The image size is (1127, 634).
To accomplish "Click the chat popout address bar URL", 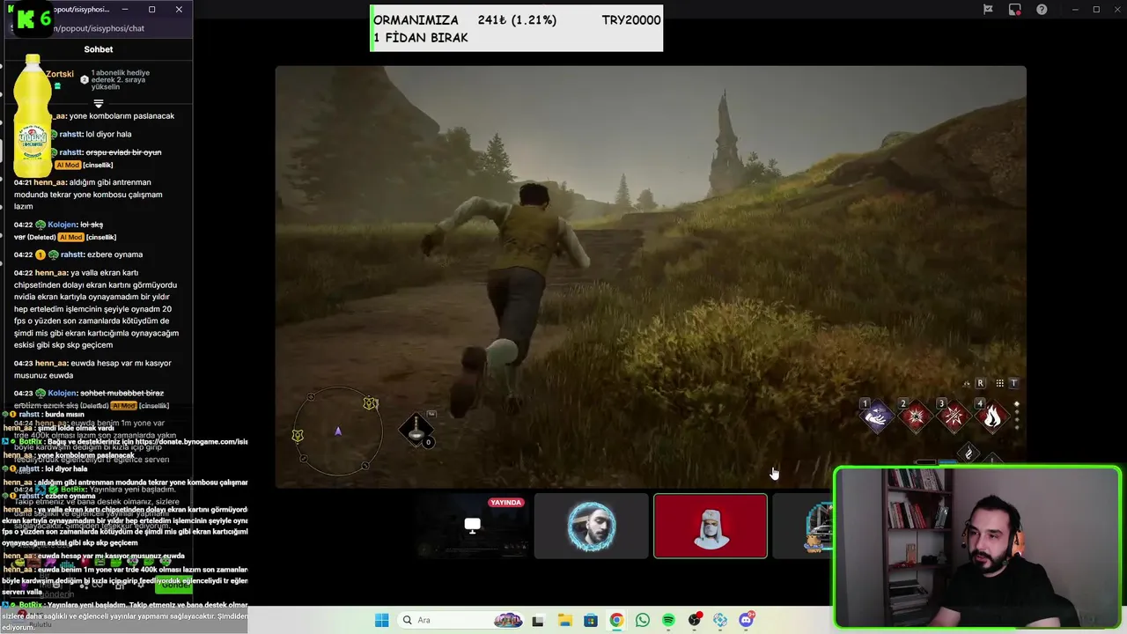I will pyautogui.click(x=99, y=28).
